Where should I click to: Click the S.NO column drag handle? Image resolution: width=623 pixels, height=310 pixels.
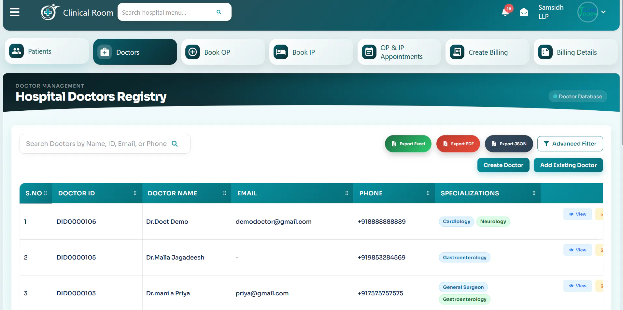coord(46,193)
